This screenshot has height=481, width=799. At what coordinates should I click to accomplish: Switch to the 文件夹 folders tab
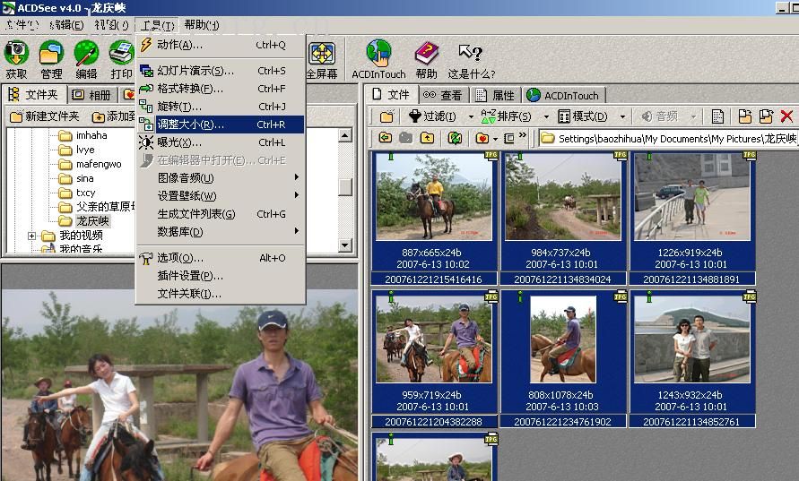tap(34, 94)
